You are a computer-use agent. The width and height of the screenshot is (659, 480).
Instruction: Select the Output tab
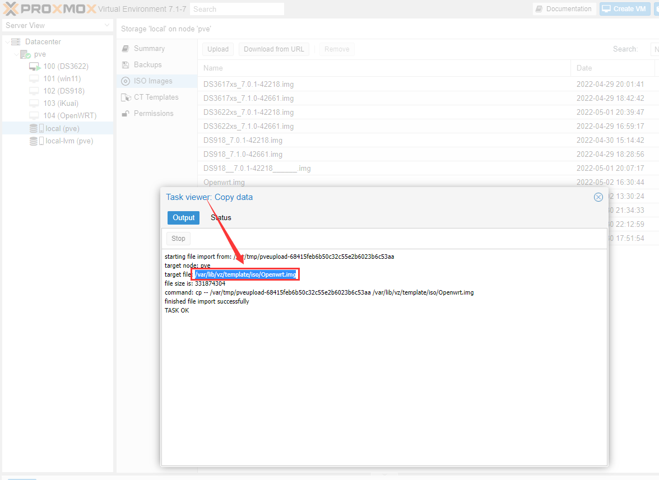pos(183,217)
